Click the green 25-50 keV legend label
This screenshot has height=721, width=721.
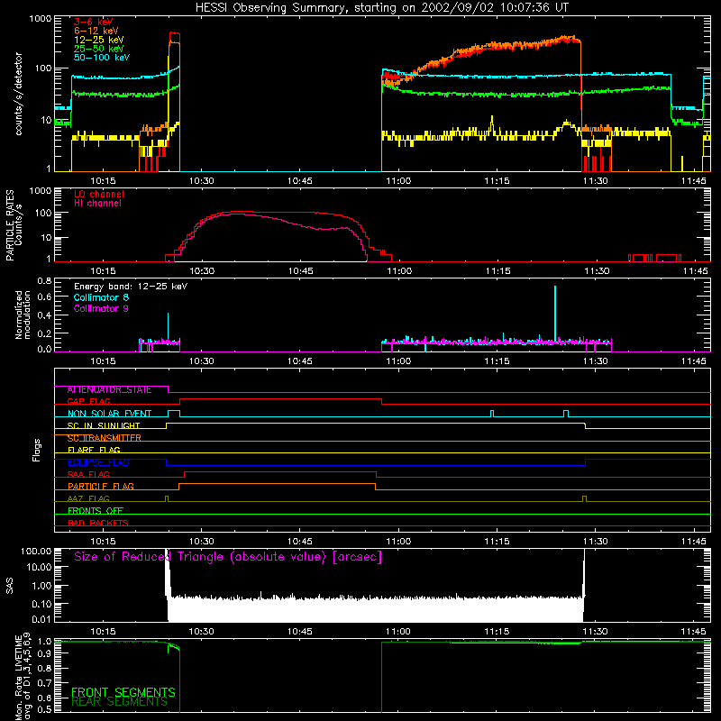pyautogui.click(x=99, y=49)
